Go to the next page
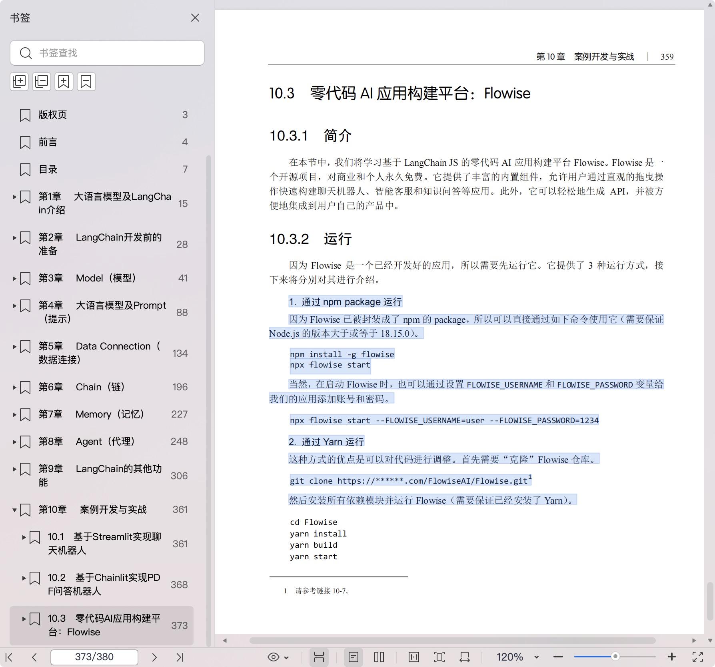The height and width of the screenshot is (667, 715). pyautogui.click(x=154, y=657)
